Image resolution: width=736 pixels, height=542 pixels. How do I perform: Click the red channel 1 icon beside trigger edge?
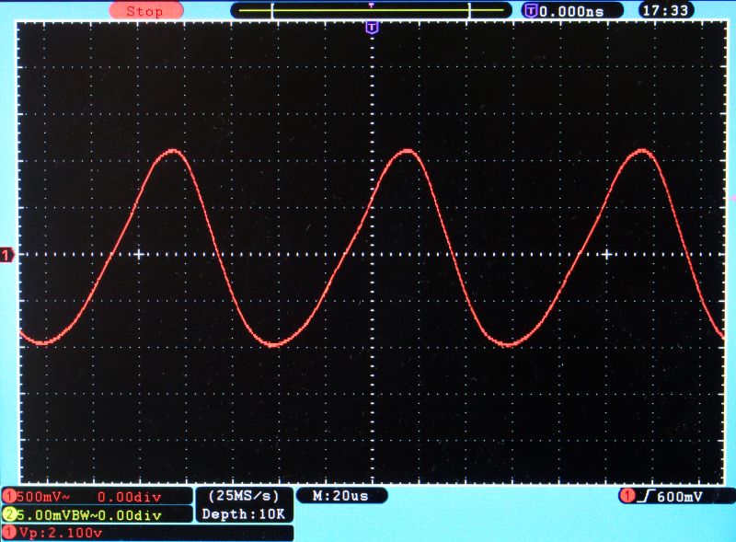click(628, 497)
